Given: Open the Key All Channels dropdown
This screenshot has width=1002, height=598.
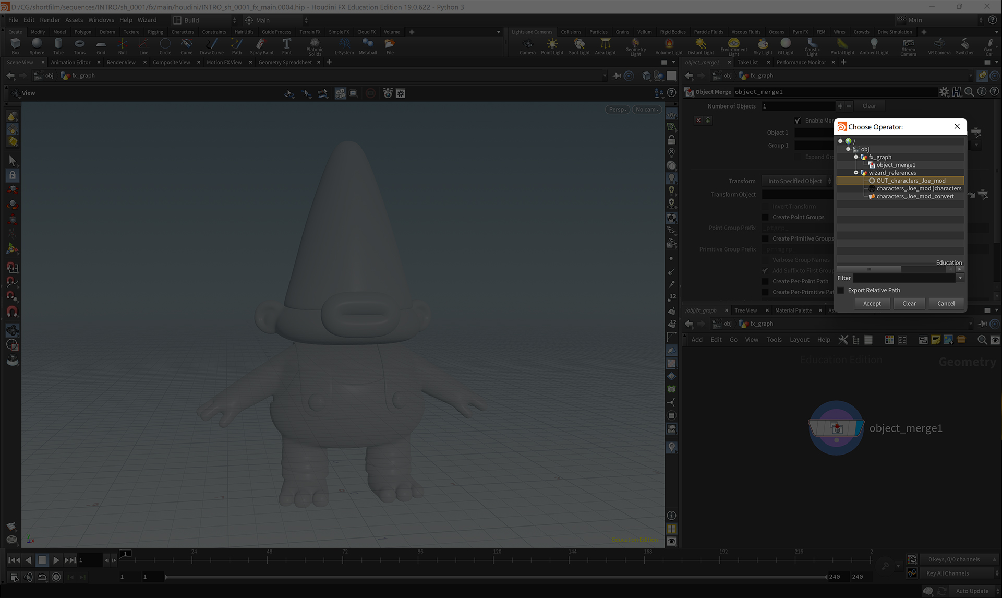Looking at the screenshot, I should pyautogui.click(x=959, y=573).
